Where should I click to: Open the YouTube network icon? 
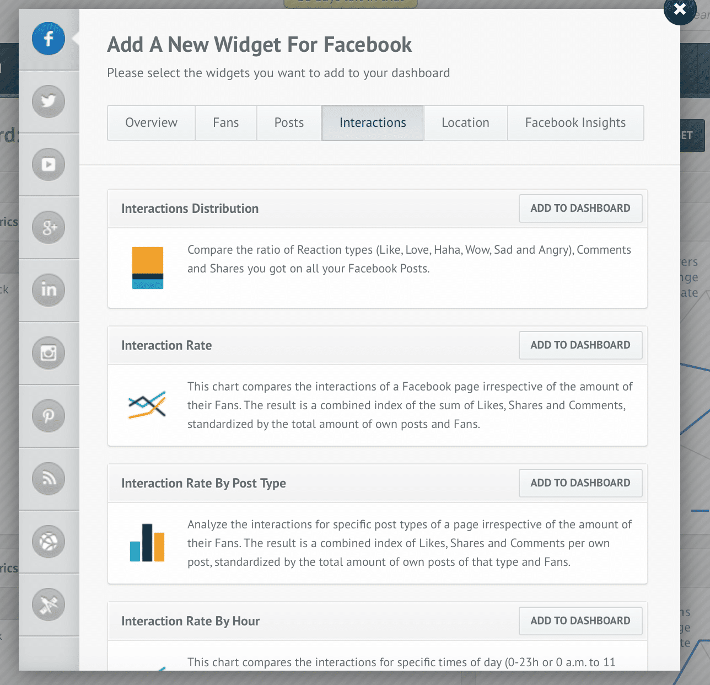[49, 164]
